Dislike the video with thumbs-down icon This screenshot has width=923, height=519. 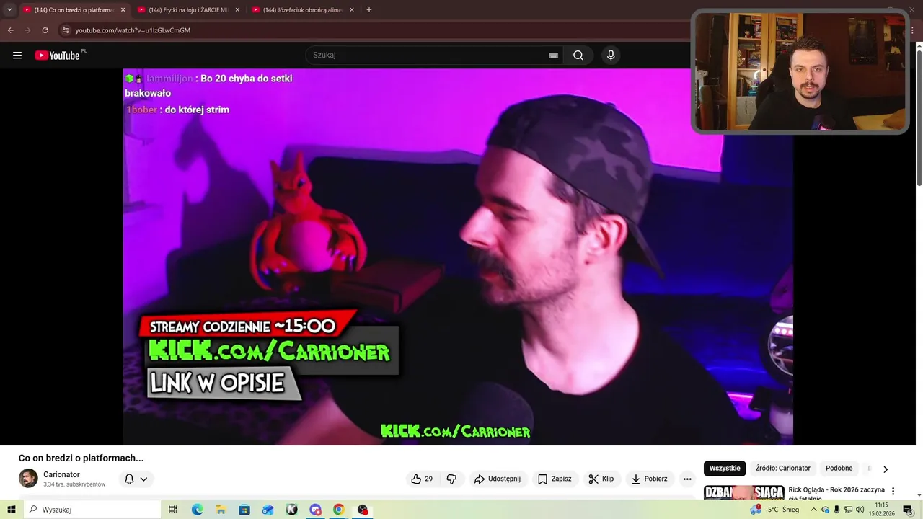coord(451,479)
